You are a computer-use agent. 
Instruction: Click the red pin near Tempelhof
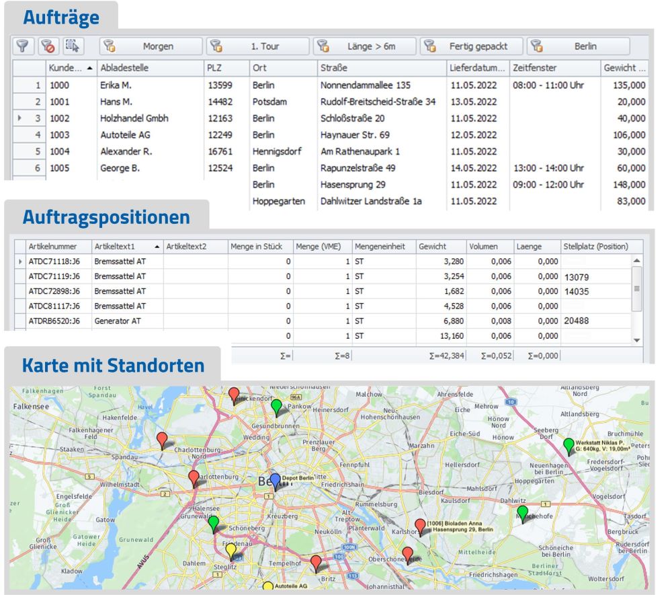click(x=316, y=563)
